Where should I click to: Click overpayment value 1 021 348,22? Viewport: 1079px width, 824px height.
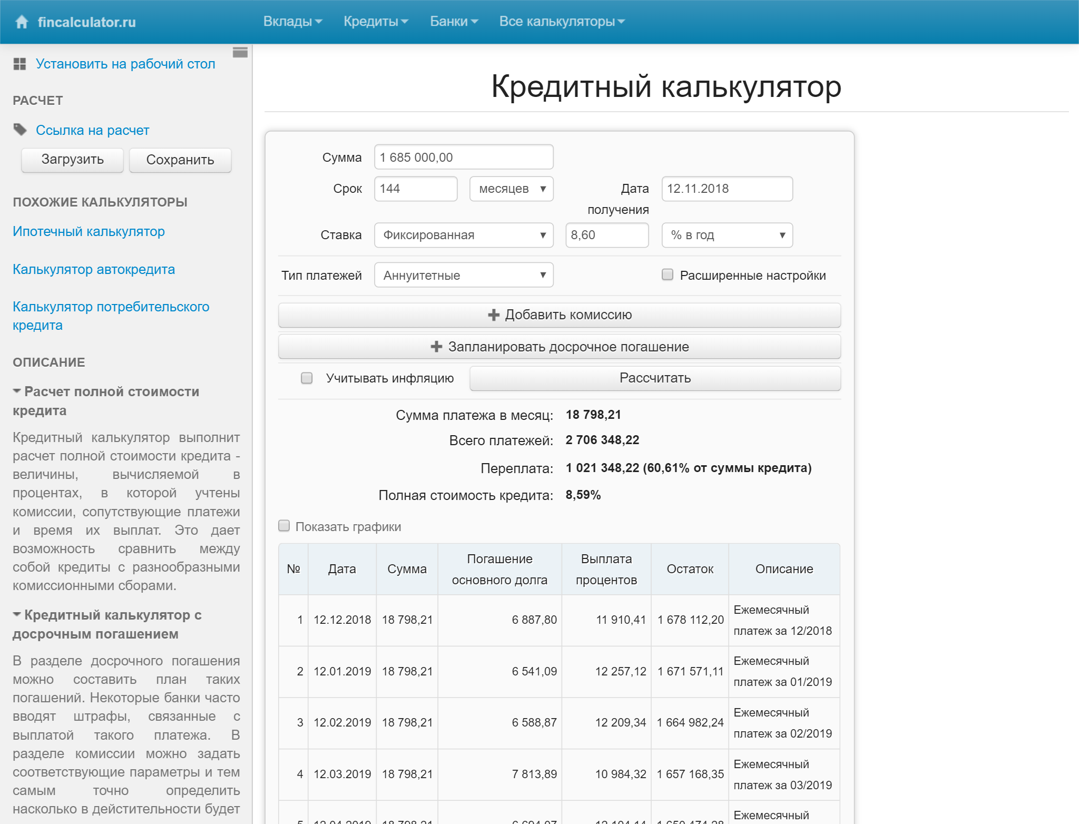pyautogui.click(x=602, y=468)
